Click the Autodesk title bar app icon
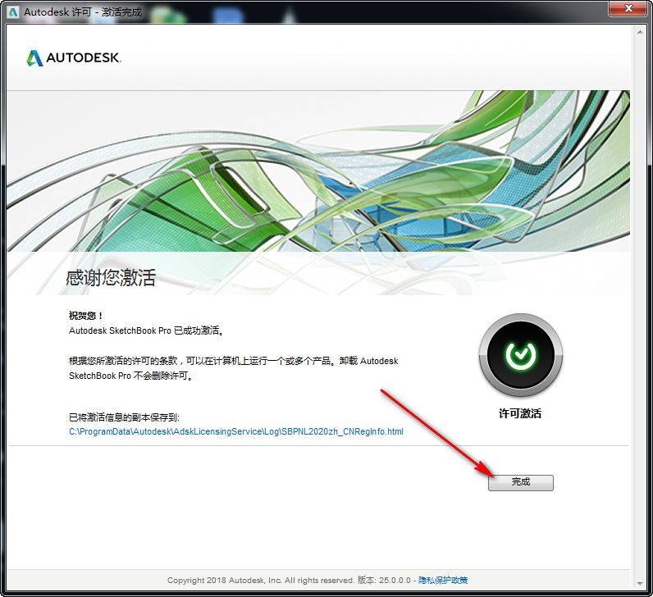653x597 pixels. tap(13, 11)
